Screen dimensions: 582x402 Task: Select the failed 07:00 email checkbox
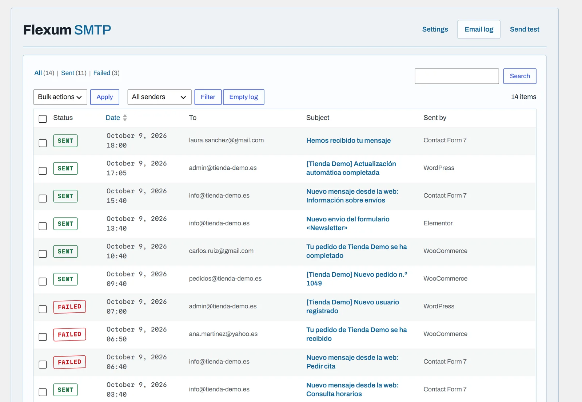coord(43,309)
